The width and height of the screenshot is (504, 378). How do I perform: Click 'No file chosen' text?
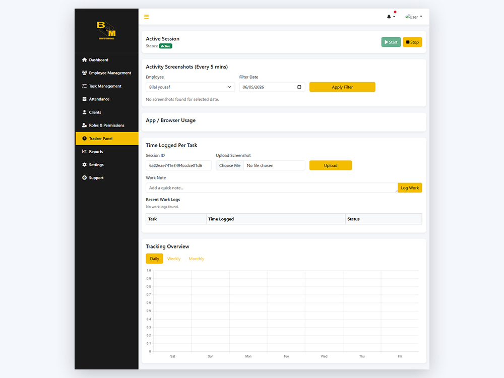coord(260,165)
